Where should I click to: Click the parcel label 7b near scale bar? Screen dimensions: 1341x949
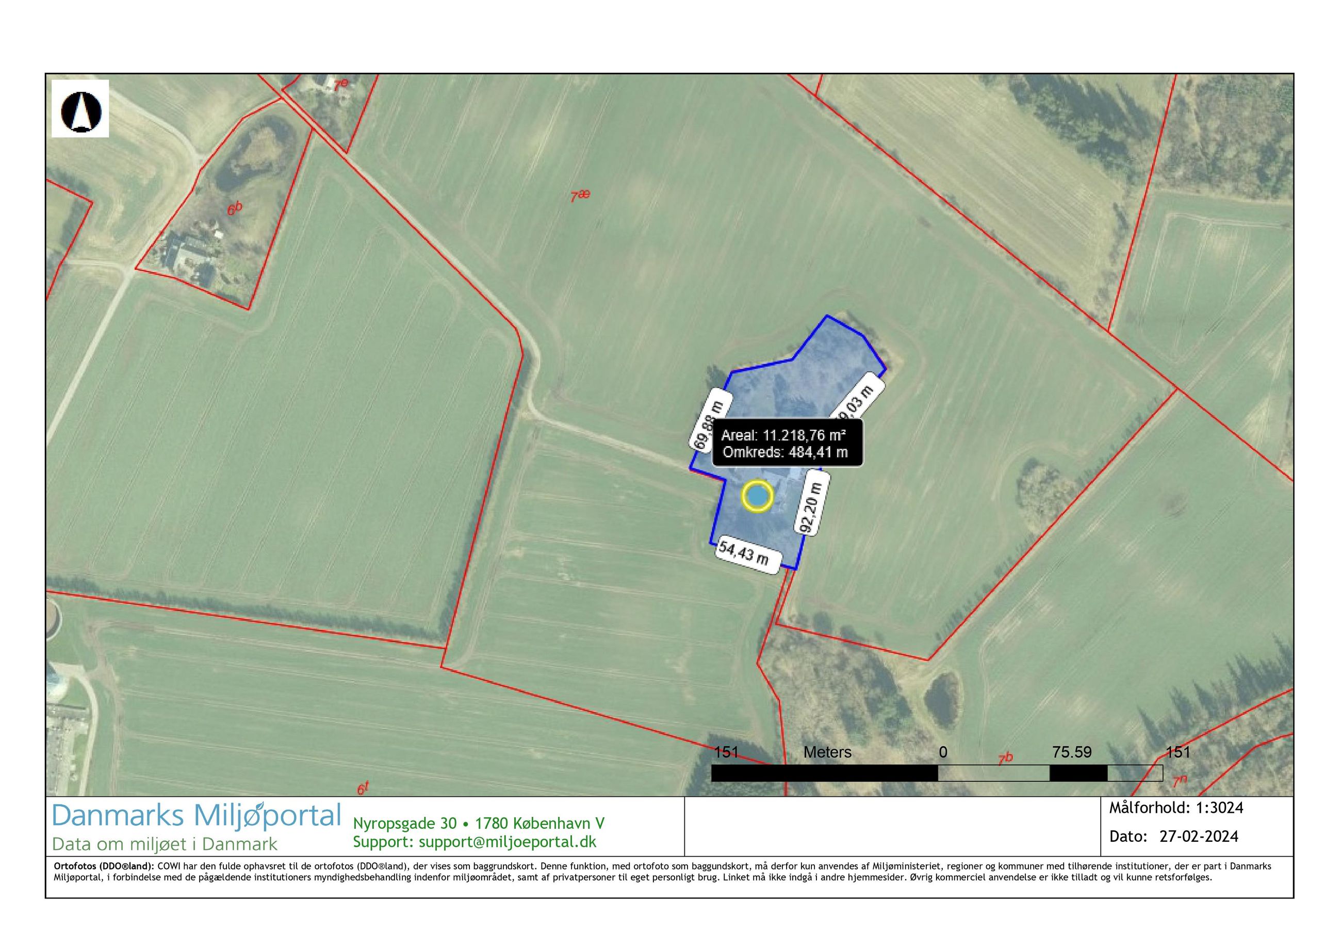coord(1005,759)
